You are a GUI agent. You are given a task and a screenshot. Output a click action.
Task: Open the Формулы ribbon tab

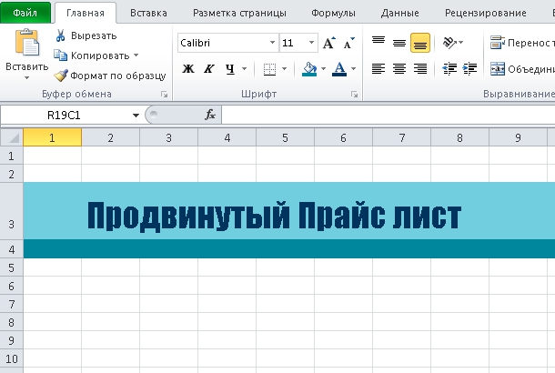coord(333,13)
